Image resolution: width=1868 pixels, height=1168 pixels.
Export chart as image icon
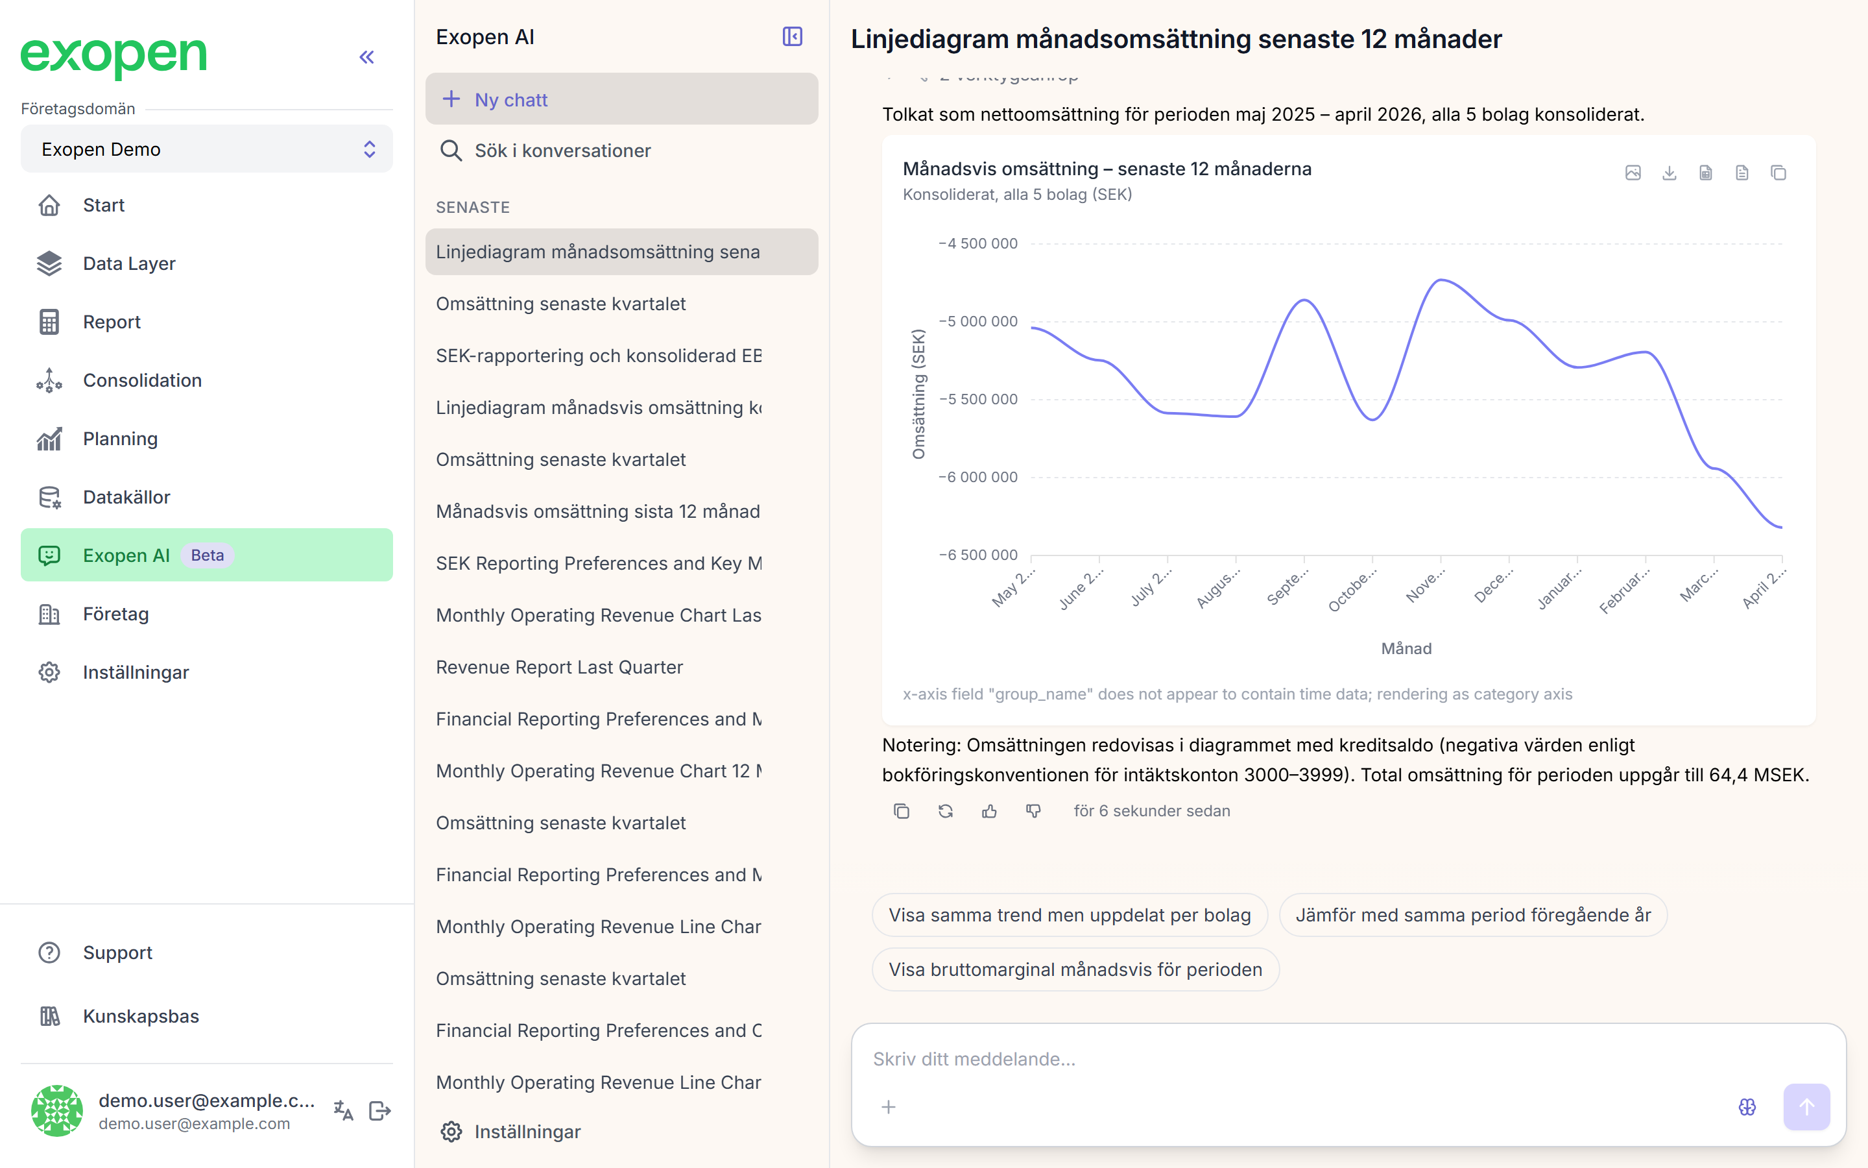(1633, 172)
